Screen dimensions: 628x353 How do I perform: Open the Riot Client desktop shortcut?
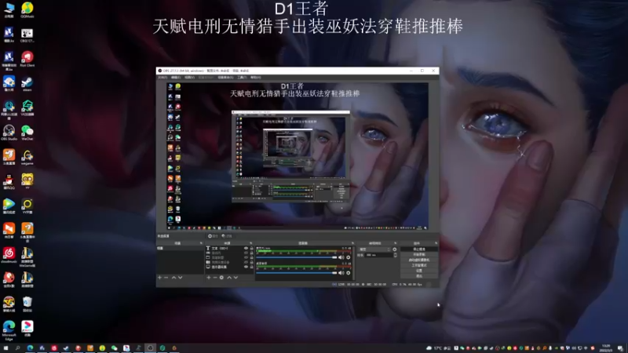[x=27, y=59]
